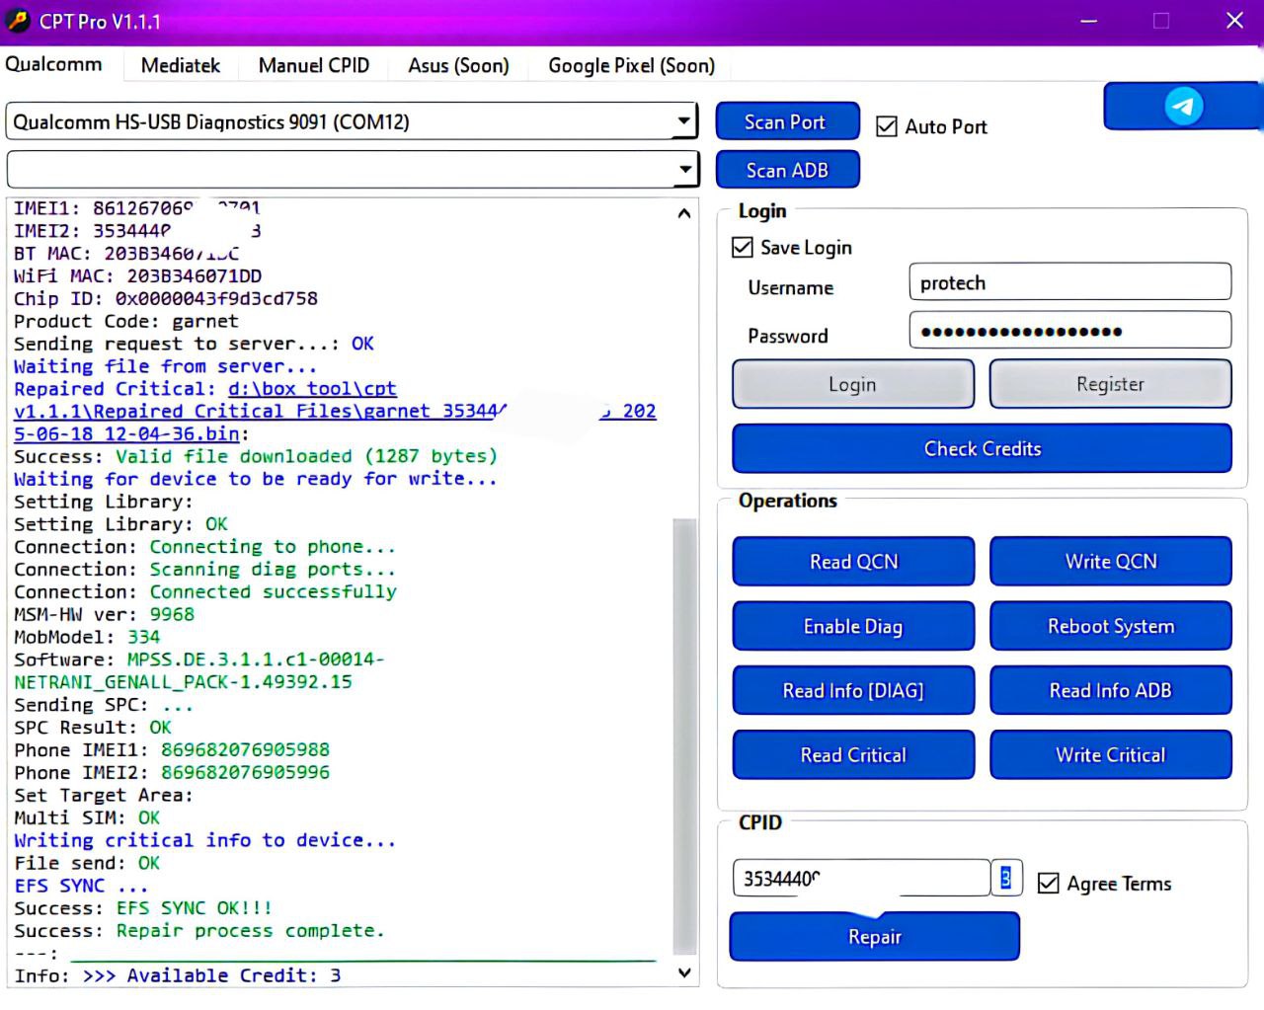Click the 'Setting Library: OK' log line
The image size is (1264, 1010).
click(120, 524)
